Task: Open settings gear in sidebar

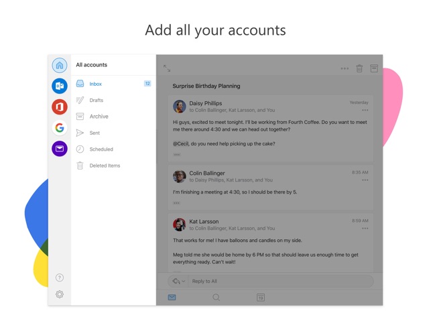Action: tap(60, 294)
